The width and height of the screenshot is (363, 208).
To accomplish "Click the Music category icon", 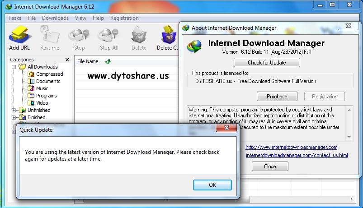I will [x=31, y=88].
